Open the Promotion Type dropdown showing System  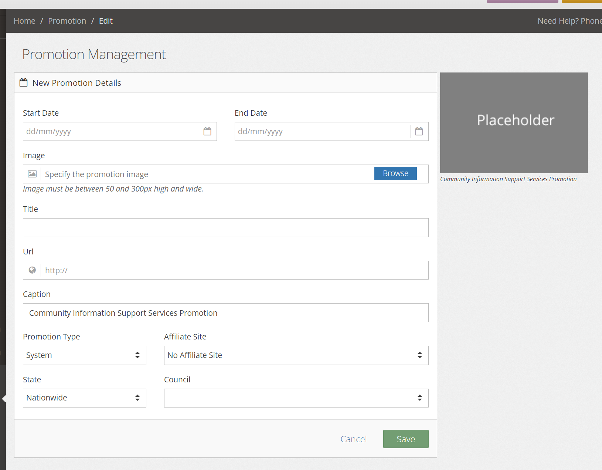[85, 355]
